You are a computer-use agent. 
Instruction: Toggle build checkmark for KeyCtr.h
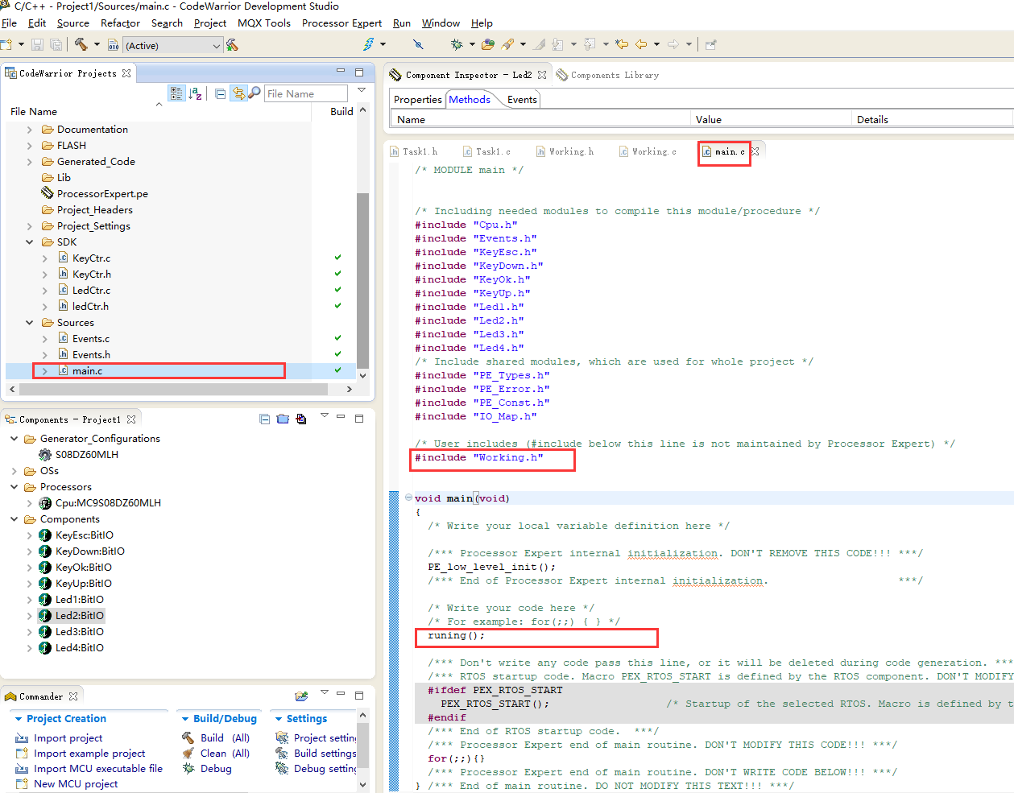pos(338,274)
